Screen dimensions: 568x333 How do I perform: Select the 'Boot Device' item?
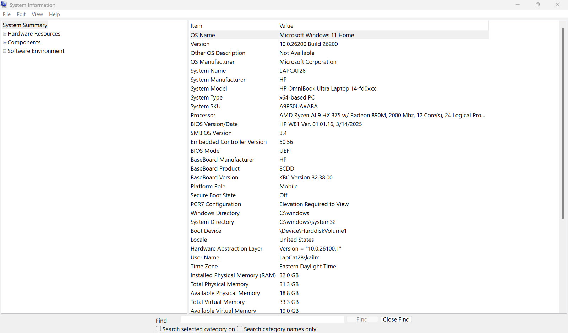(x=206, y=231)
